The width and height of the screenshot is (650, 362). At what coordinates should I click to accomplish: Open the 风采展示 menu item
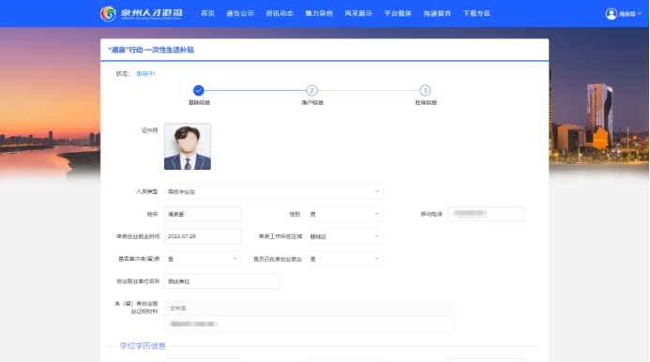click(x=358, y=13)
